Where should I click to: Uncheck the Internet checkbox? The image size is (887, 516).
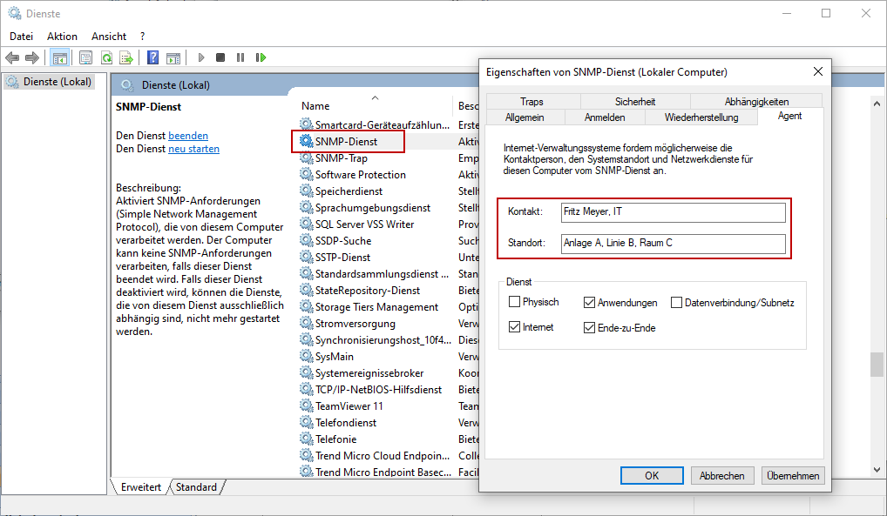pyautogui.click(x=514, y=326)
